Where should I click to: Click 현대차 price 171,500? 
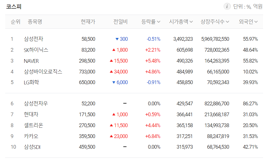(x=87, y=115)
